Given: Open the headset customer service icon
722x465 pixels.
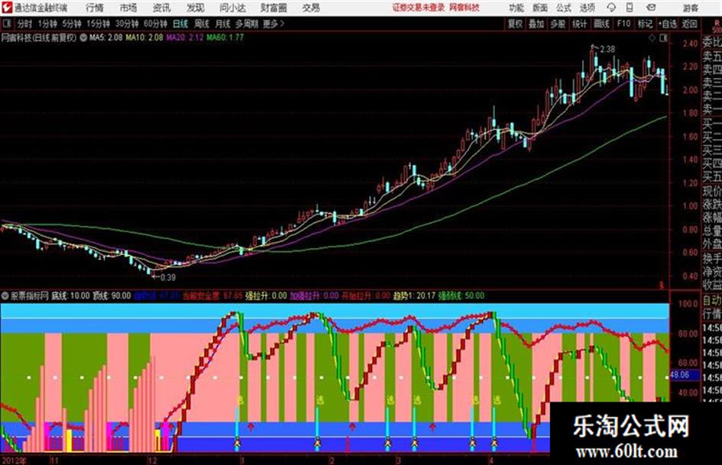Looking at the screenshot, I should tap(611, 8).
